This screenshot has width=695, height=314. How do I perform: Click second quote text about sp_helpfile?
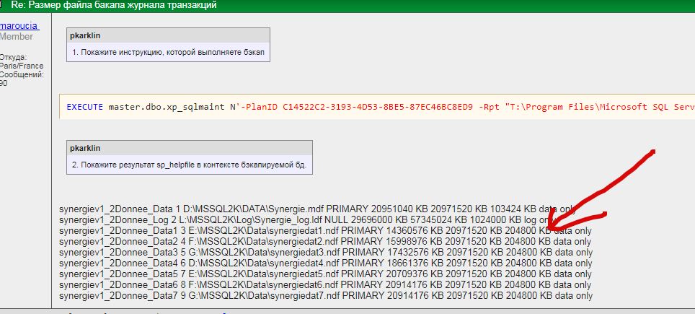click(190, 165)
